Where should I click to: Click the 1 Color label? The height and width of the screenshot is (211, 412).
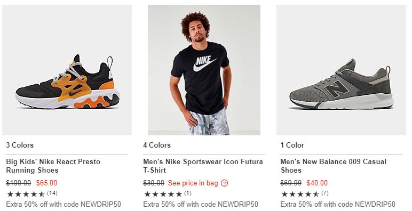[292, 145]
